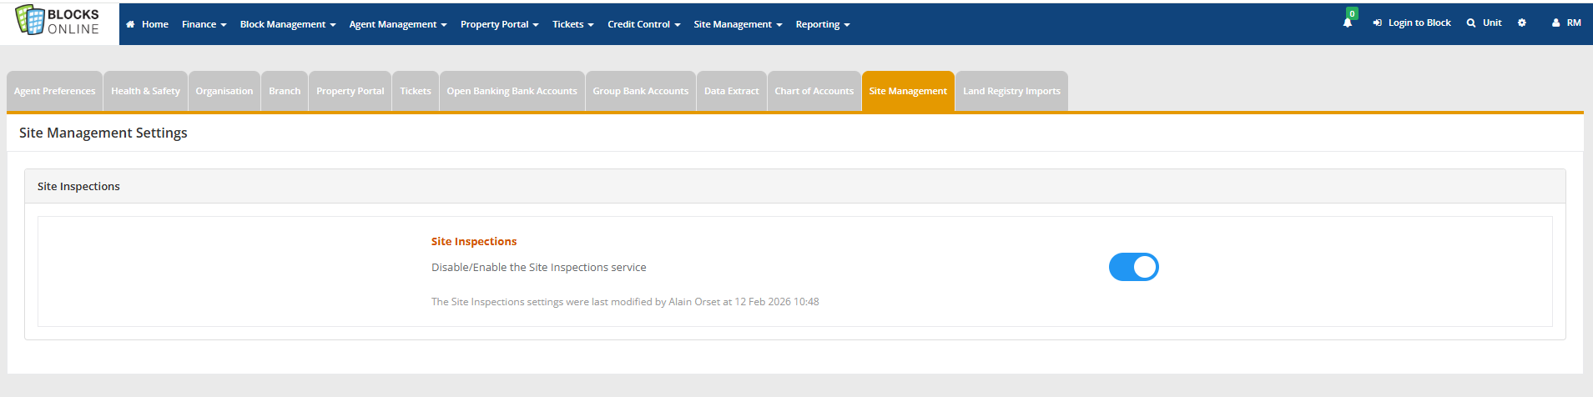Switch to the Health & Safety tab
The width and height of the screenshot is (1593, 397).
(145, 91)
